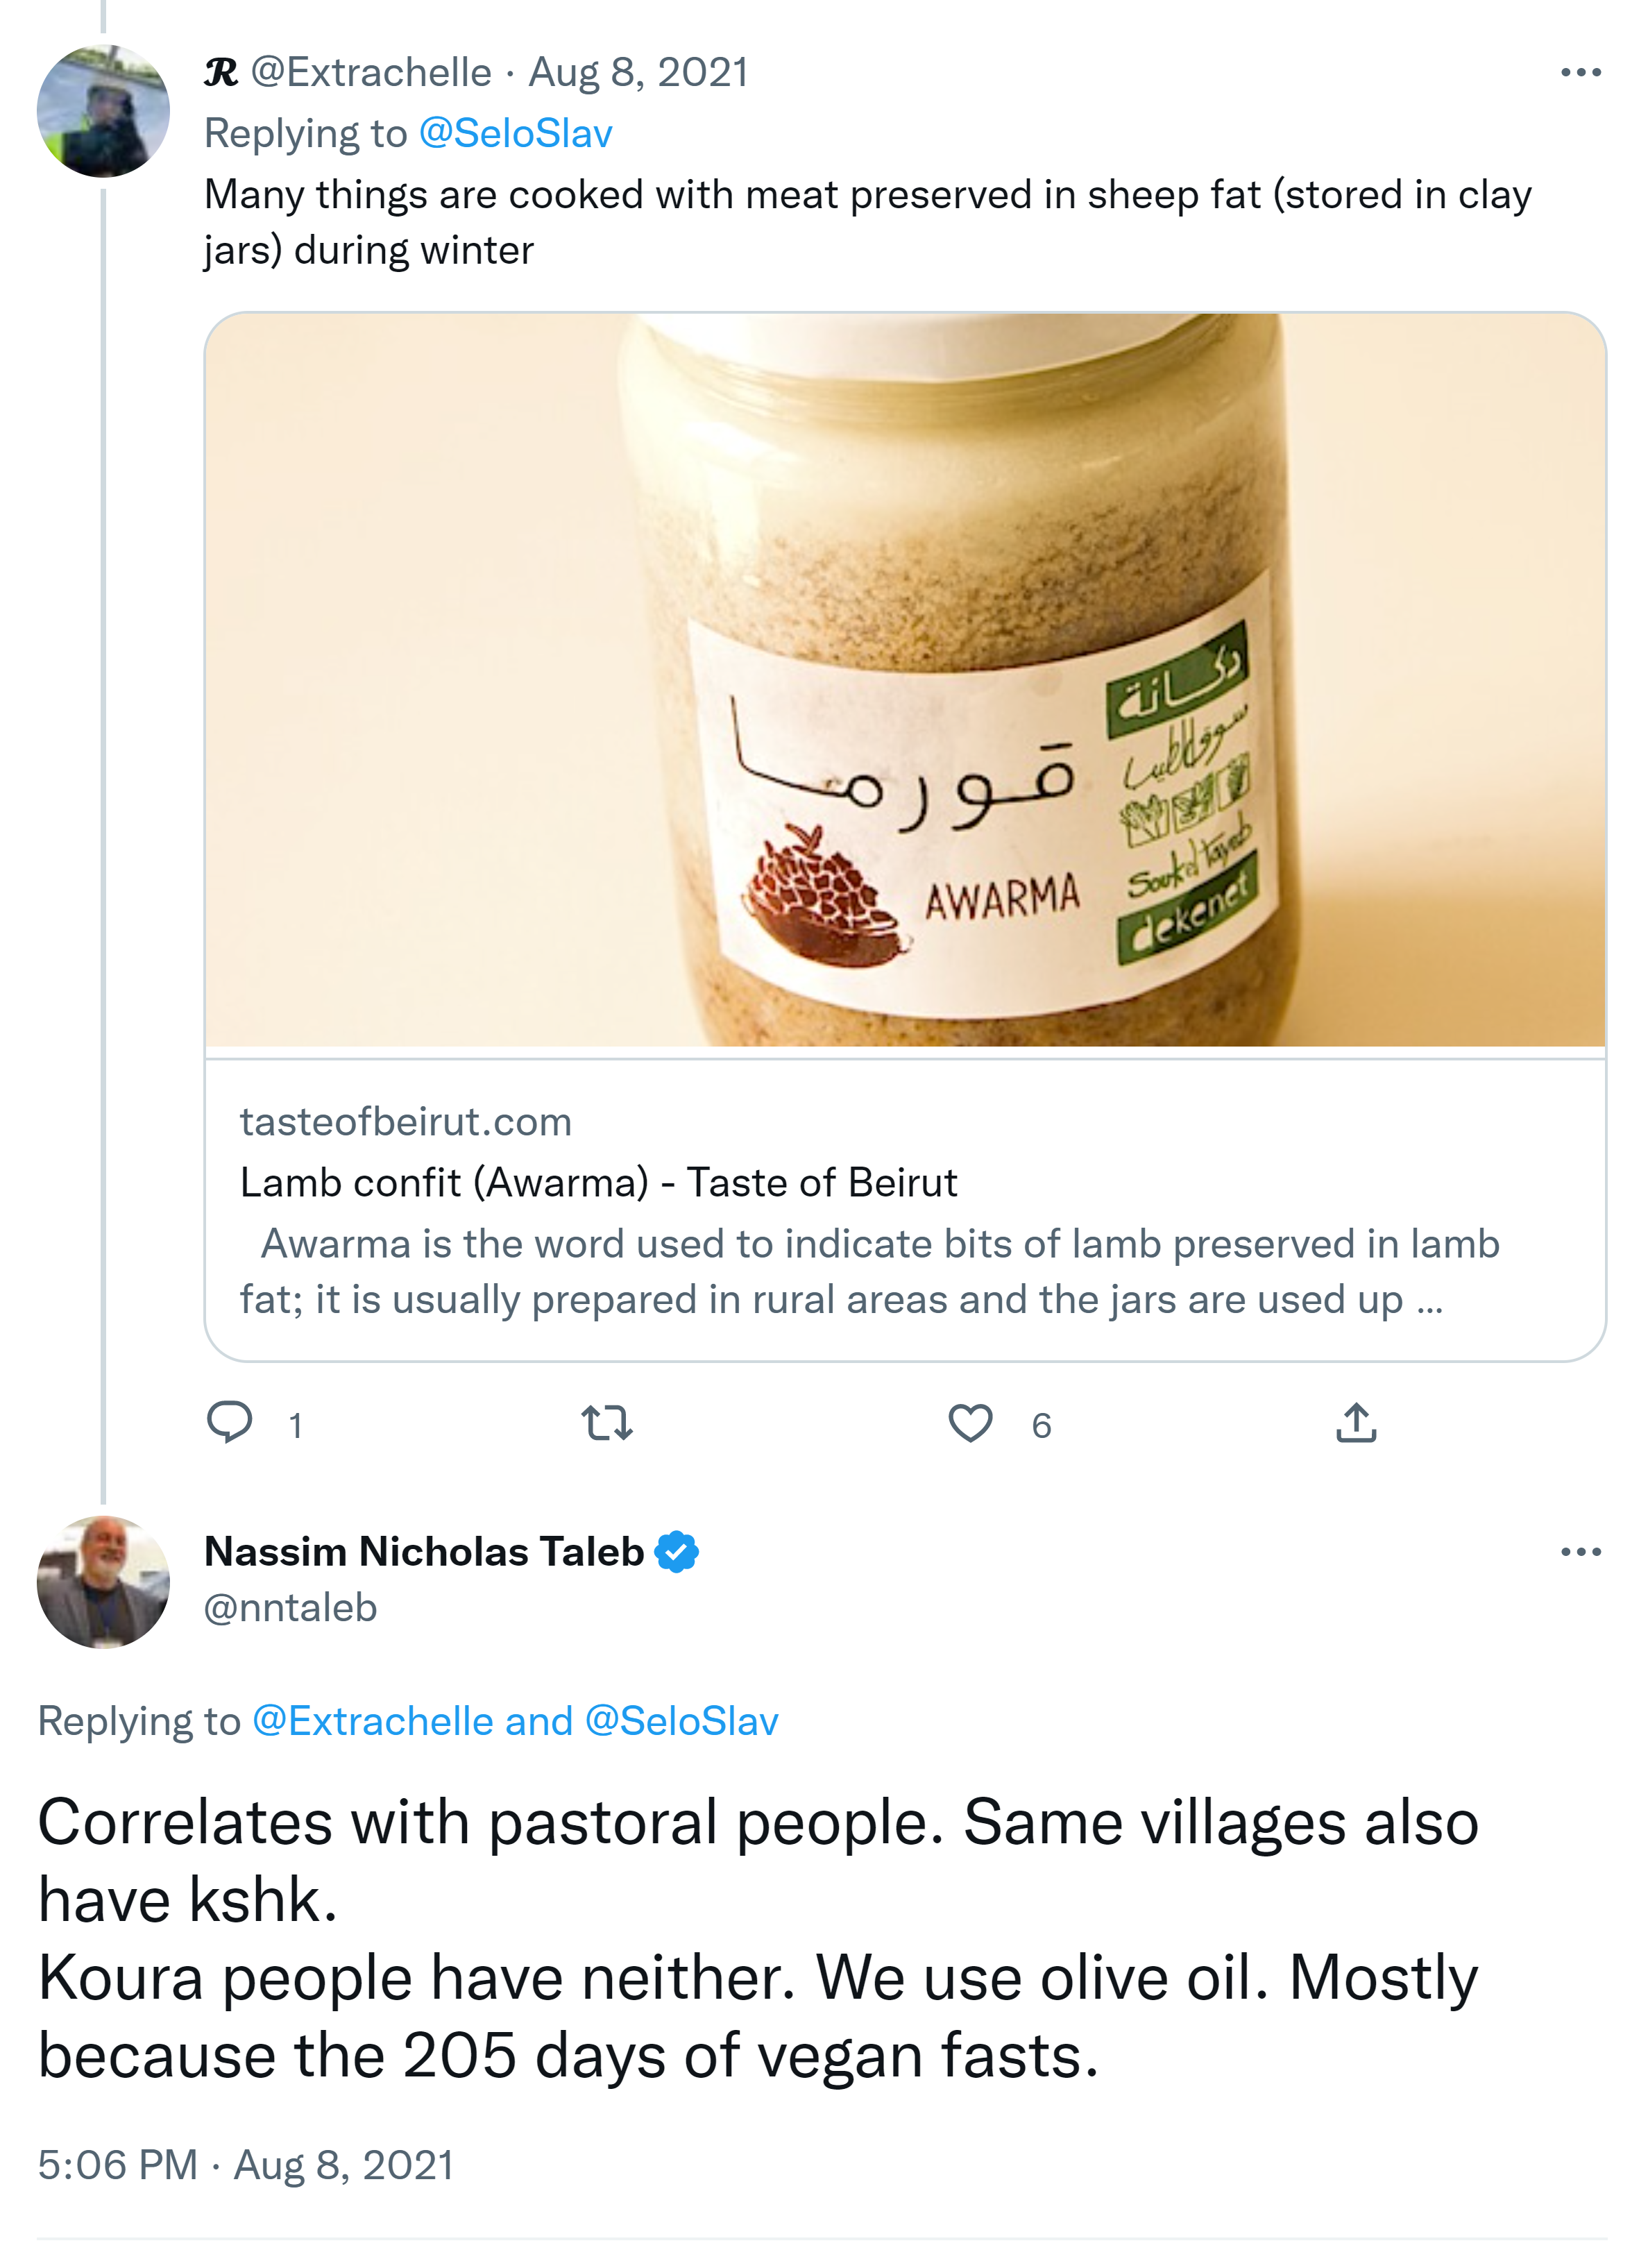Open more options for Extrachelle's tweet
Screen dimensions: 1648x2268
click(1580, 73)
